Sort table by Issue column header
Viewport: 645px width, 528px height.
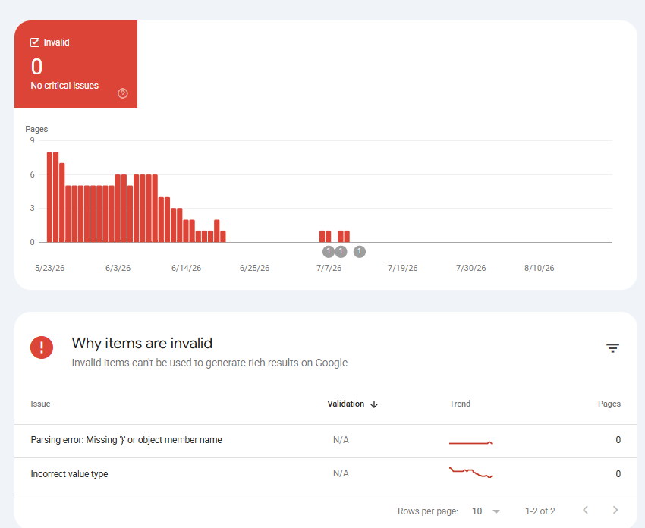tap(40, 404)
